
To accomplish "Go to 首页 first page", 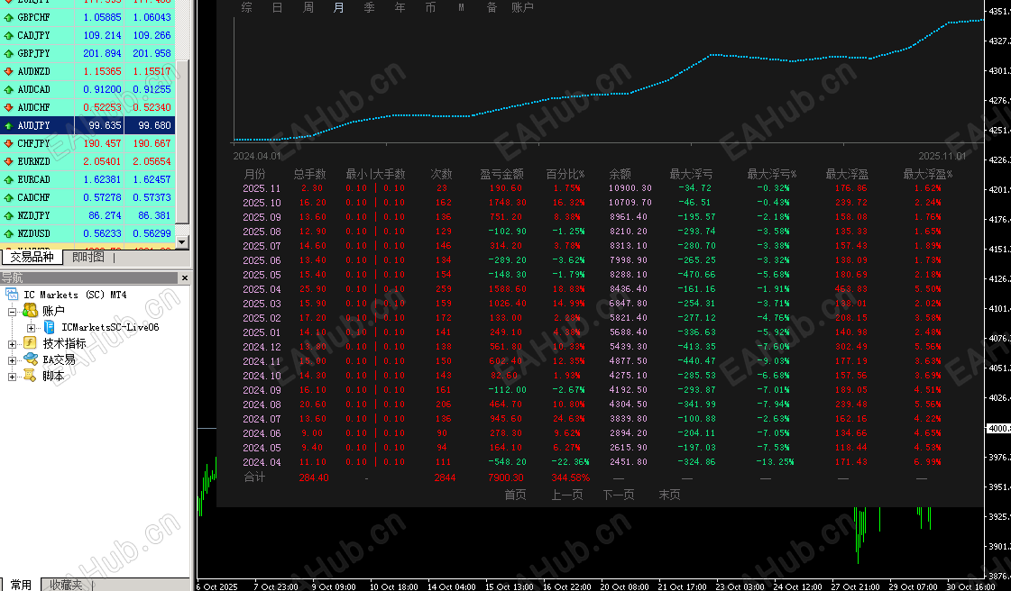I will click(x=515, y=495).
